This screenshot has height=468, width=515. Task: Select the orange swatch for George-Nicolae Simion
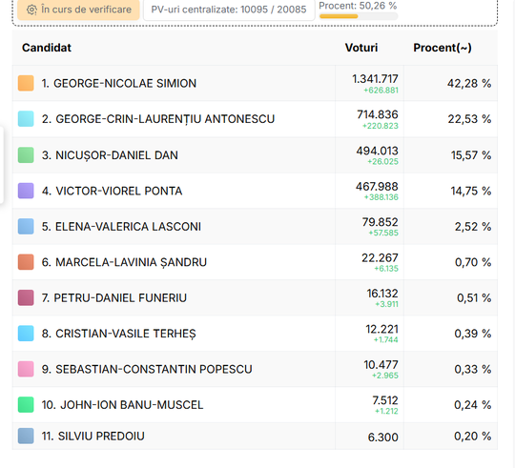(26, 83)
